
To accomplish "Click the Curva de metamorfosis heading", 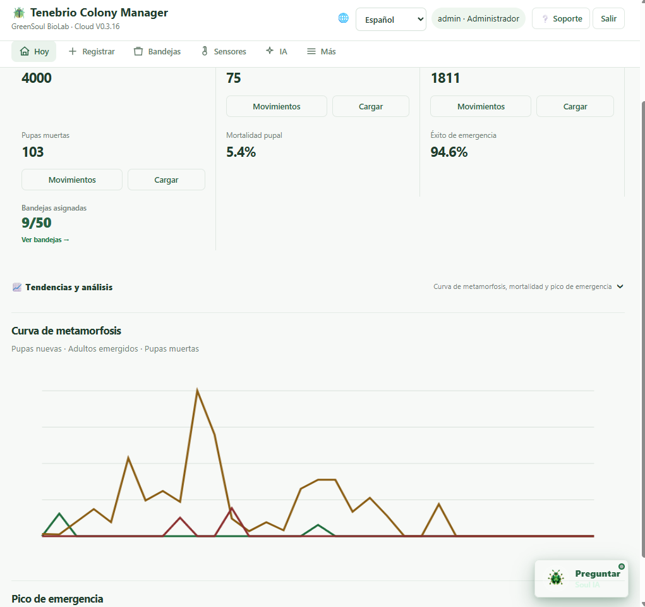I will 66,331.
